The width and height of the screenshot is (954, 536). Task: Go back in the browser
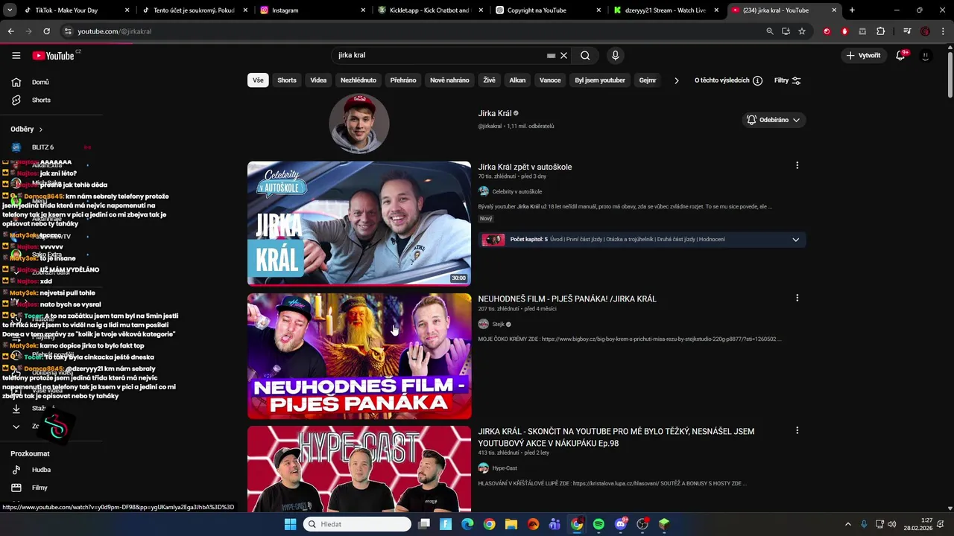point(10,31)
